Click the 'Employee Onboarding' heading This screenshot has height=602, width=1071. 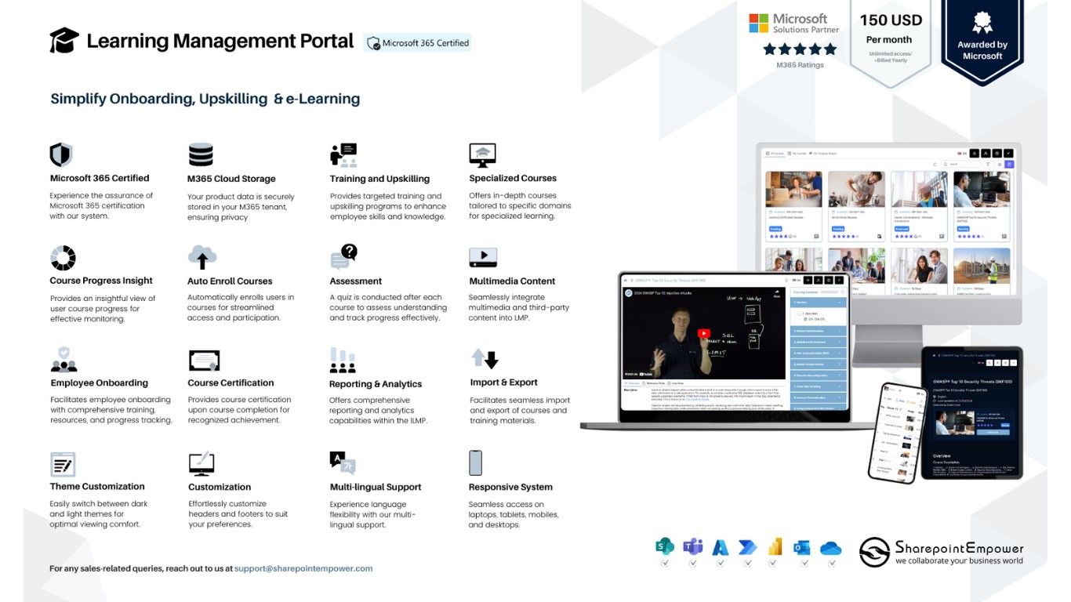click(x=100, y=383)
